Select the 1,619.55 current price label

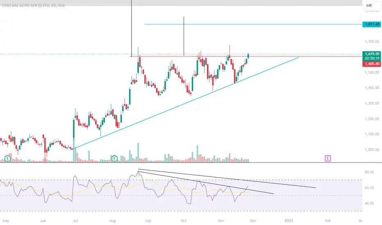click(371, 54)
